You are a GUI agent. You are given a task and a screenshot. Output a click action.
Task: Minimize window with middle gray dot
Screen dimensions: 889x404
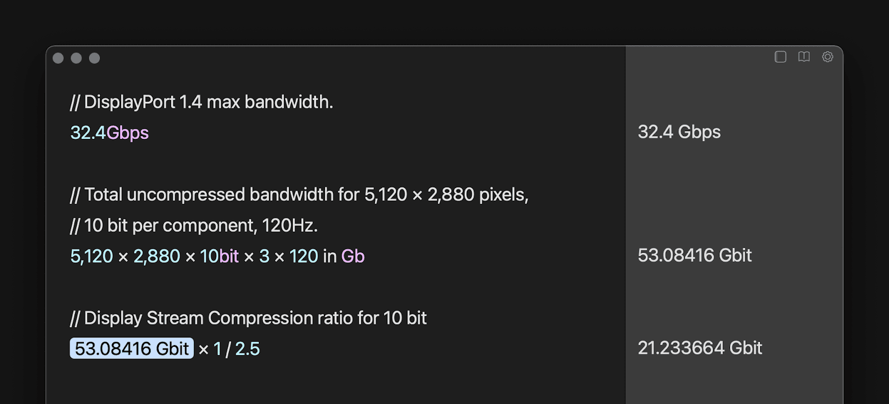pos(77,58)
